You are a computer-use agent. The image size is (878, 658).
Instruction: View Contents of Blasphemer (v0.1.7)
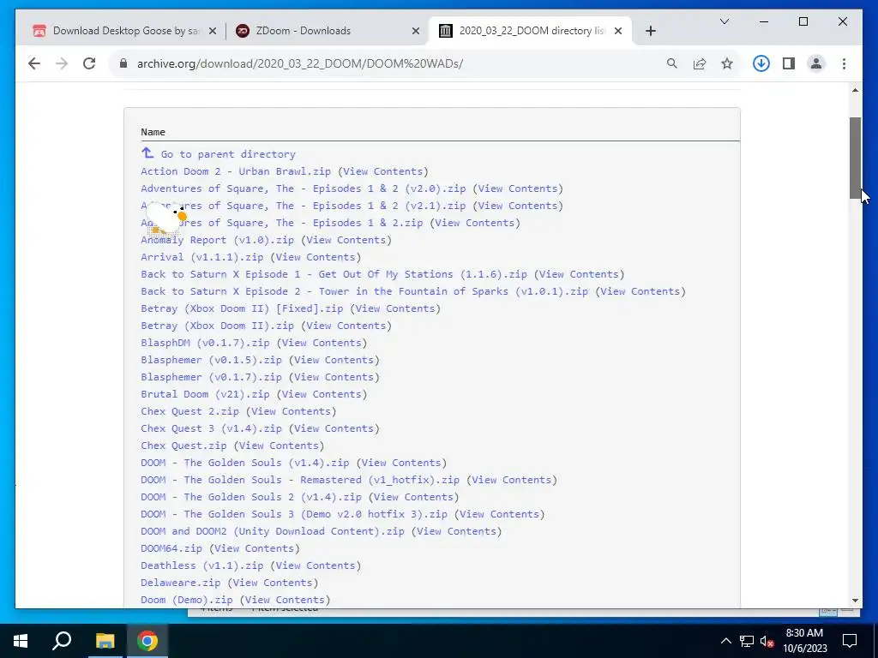[x=334, y=377]
